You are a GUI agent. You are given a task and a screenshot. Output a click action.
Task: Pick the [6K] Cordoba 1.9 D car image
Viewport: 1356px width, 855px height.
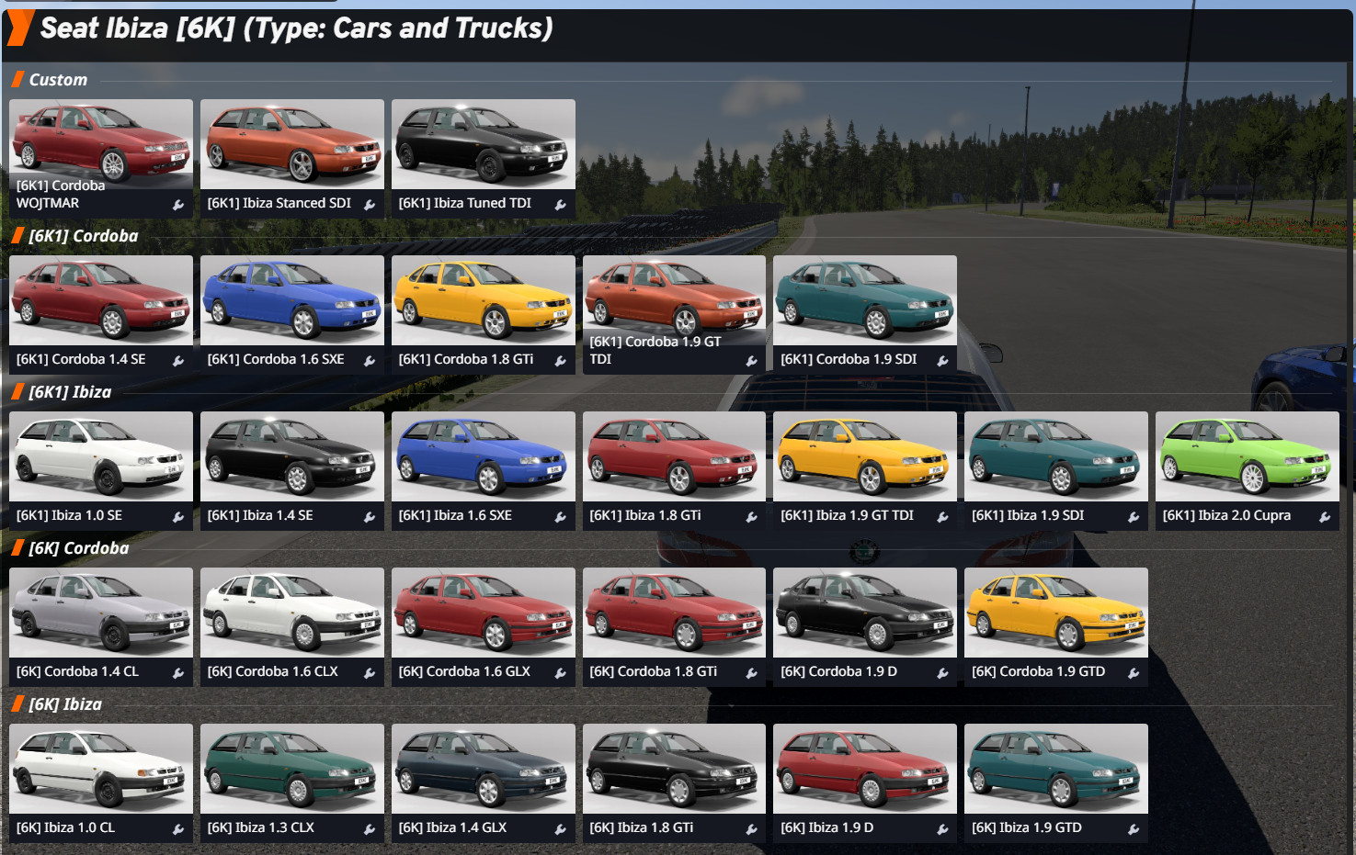865,613
